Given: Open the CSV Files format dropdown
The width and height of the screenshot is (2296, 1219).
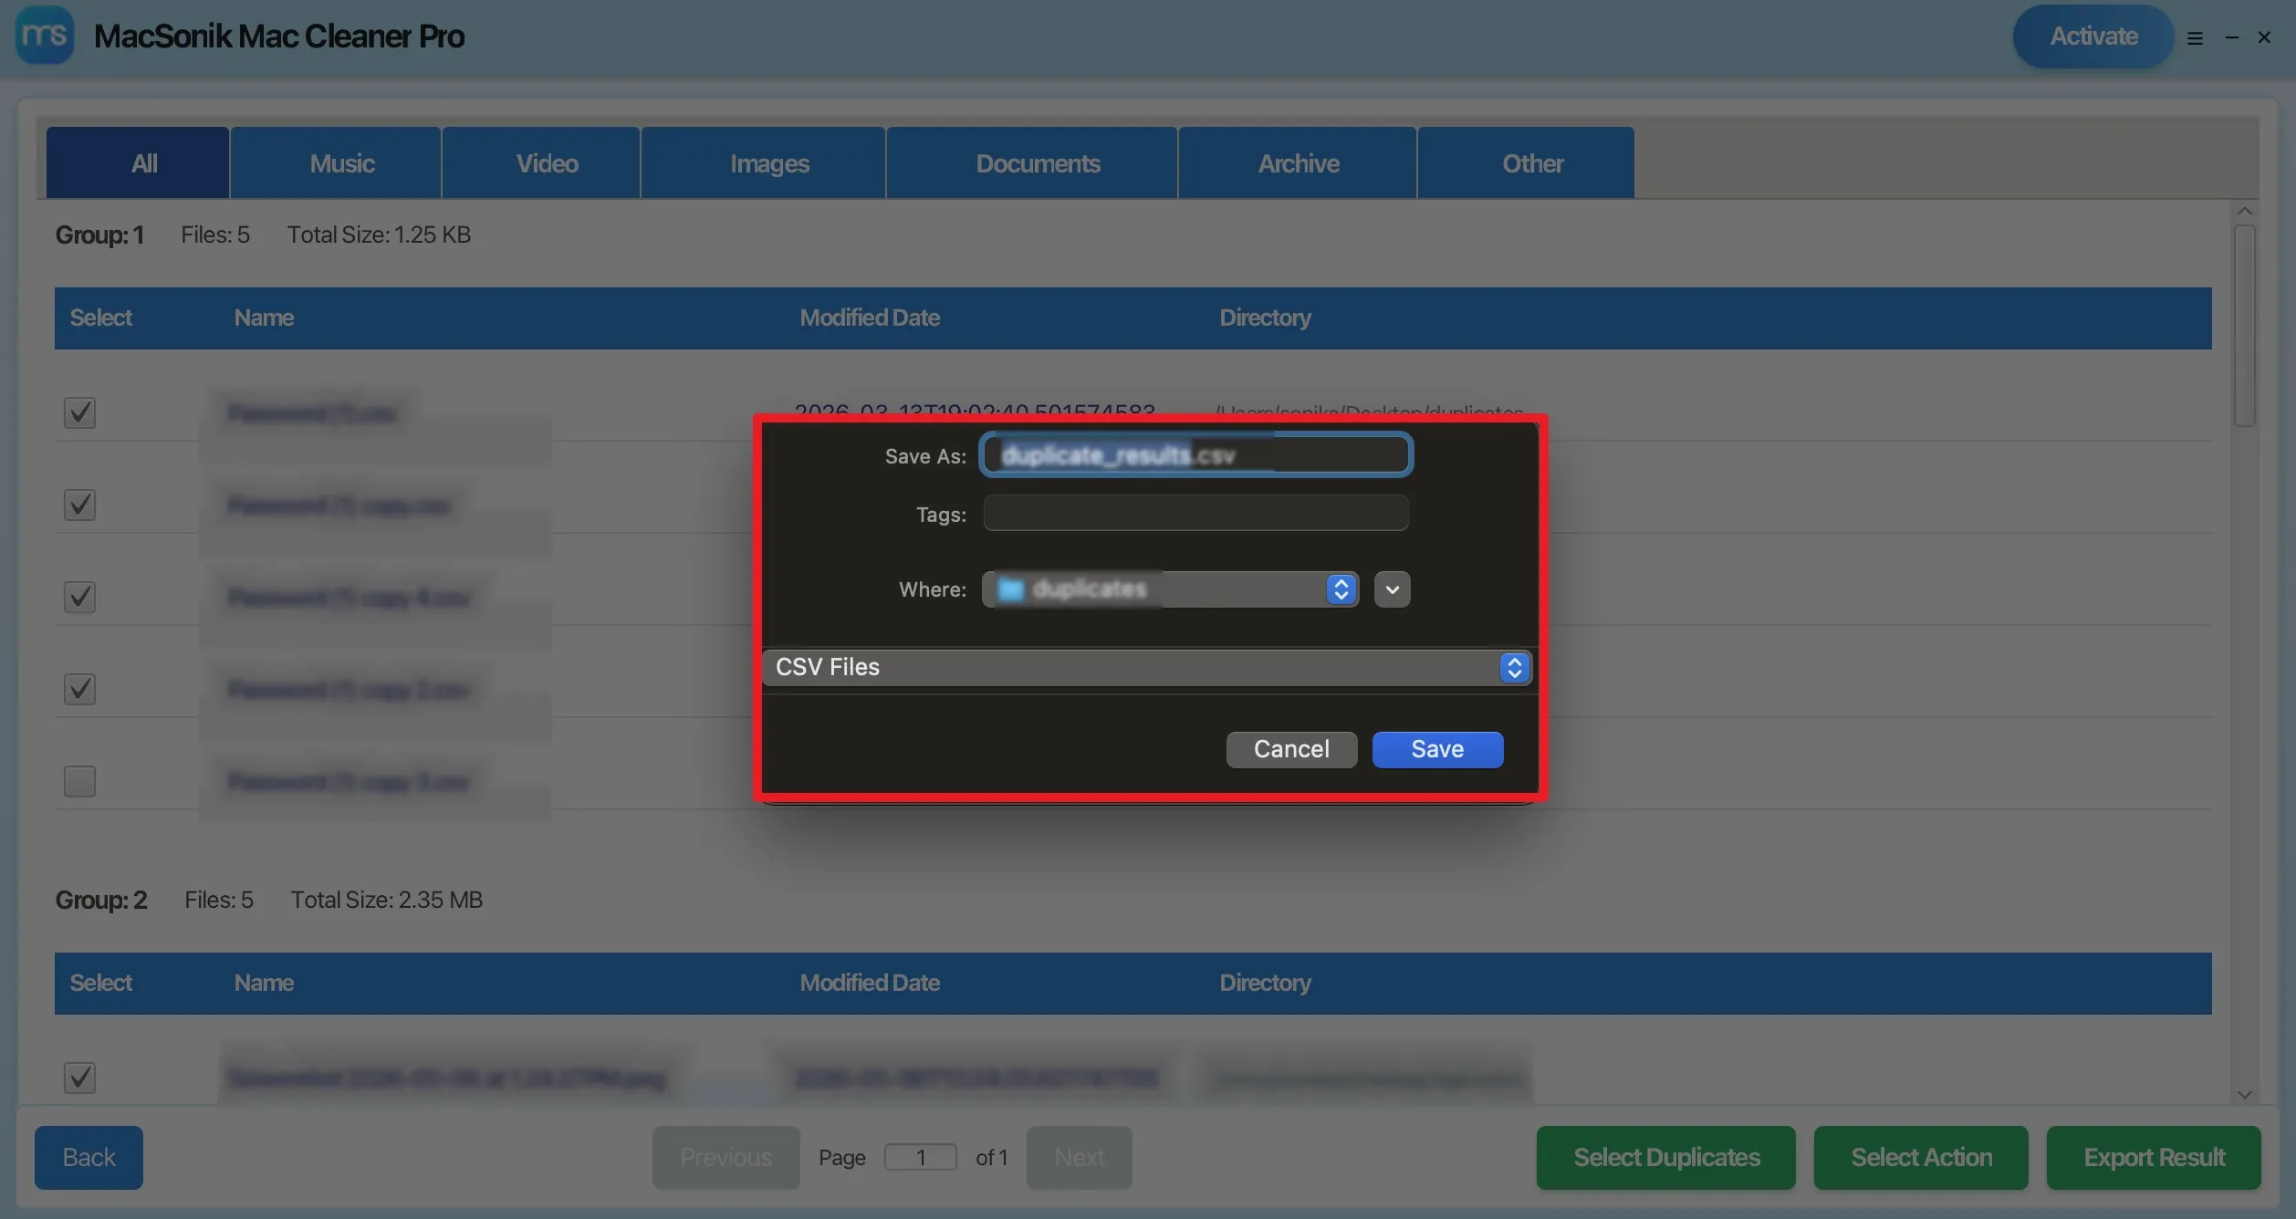Looking at the screenshot, I should [1146, 667].
